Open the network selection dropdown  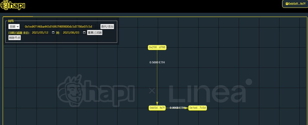tap(14, 27)
